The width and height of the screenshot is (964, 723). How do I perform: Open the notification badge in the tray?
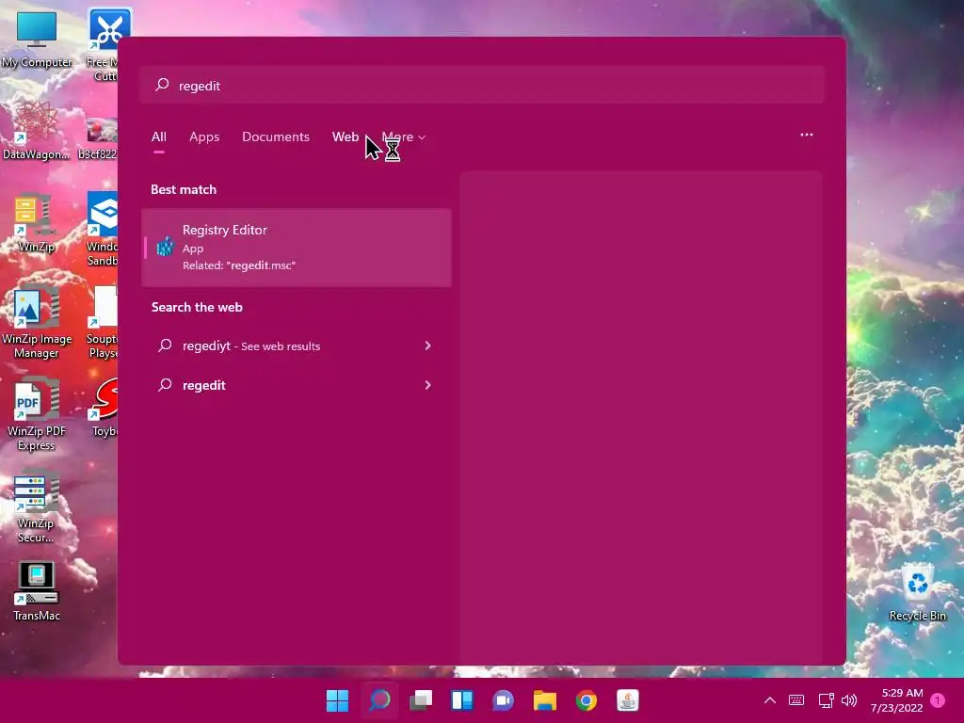(938, 700)
